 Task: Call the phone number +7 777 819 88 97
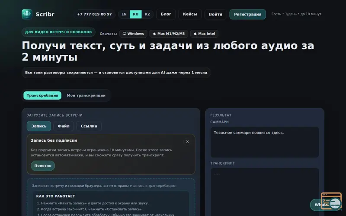[x=94, y=14]
